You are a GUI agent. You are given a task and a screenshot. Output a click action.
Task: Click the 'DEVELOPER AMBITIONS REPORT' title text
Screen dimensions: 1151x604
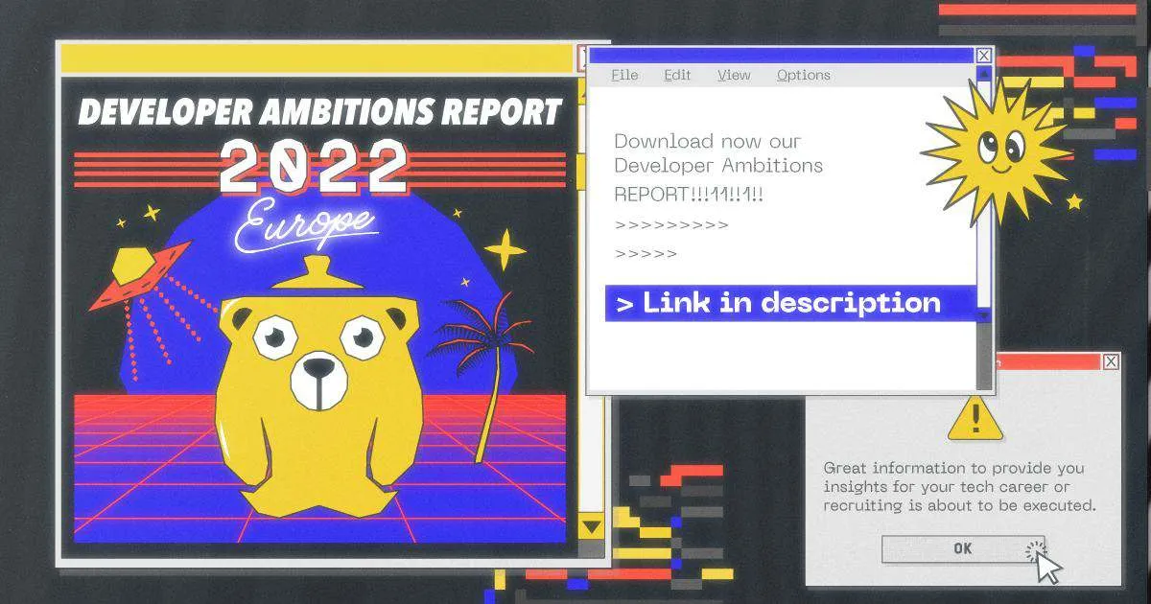coord(319,112)
